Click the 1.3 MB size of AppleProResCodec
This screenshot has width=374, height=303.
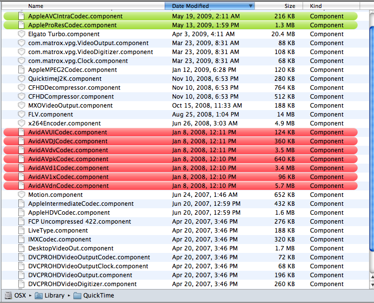285,25
